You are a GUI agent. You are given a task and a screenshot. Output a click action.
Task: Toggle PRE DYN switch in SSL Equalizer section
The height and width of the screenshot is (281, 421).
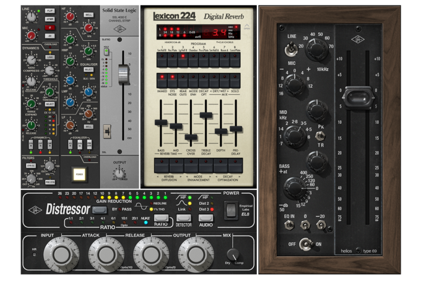[x=89, y=145]
